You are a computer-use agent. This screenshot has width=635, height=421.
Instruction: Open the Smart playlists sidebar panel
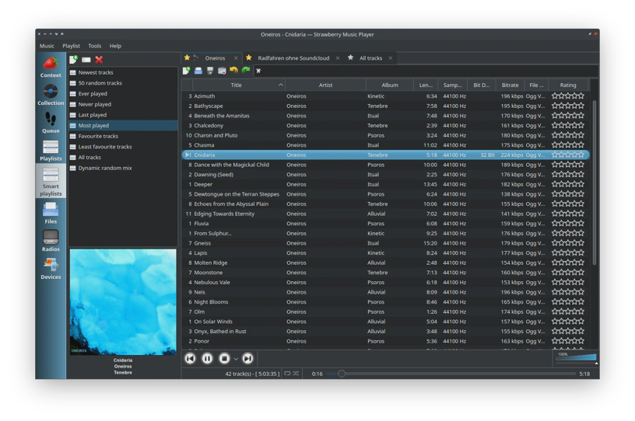tap(51, 182)
